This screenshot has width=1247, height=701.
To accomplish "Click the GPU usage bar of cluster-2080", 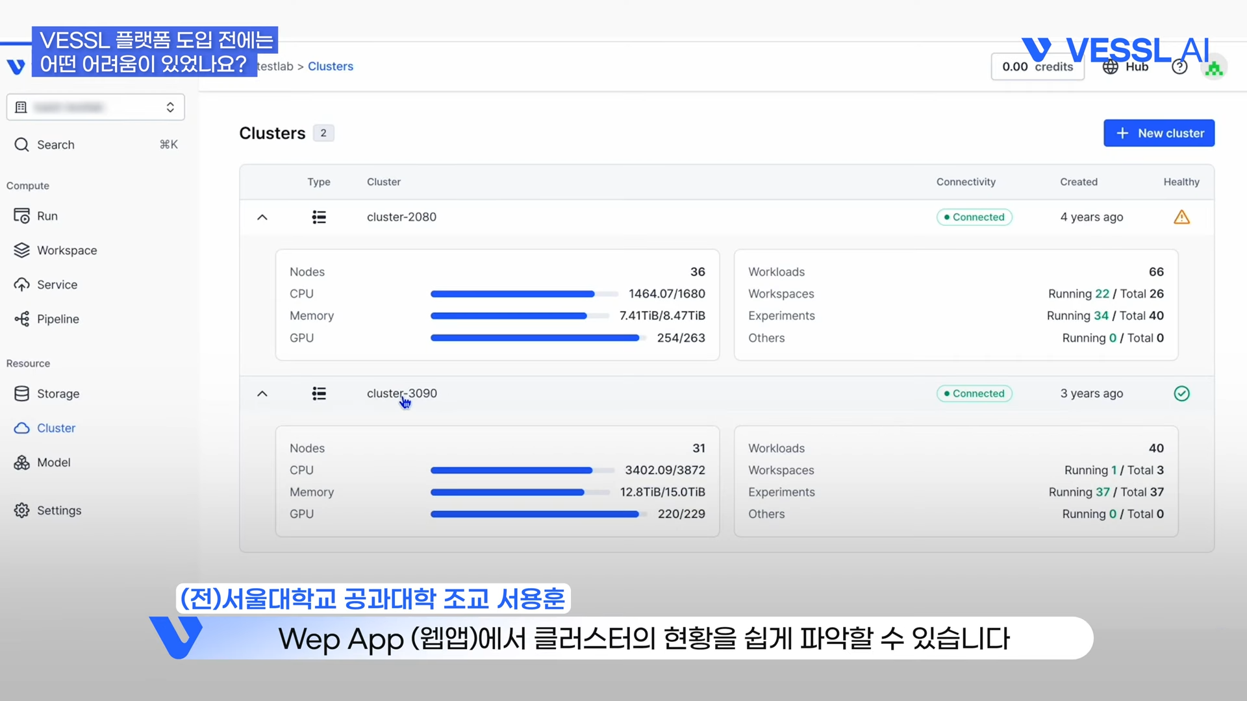I will (538, 338).
